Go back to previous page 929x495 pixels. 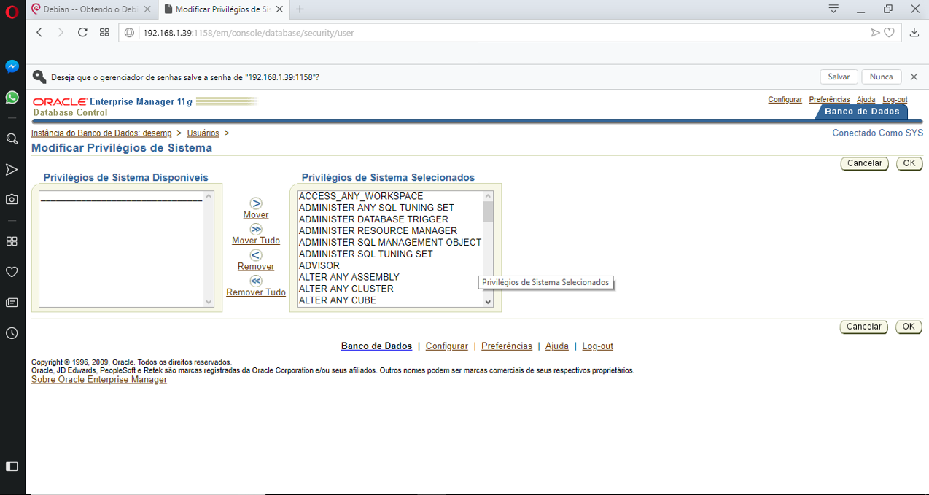tap(39, 32)
